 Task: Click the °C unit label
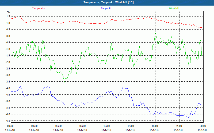(x=9, y=12)
